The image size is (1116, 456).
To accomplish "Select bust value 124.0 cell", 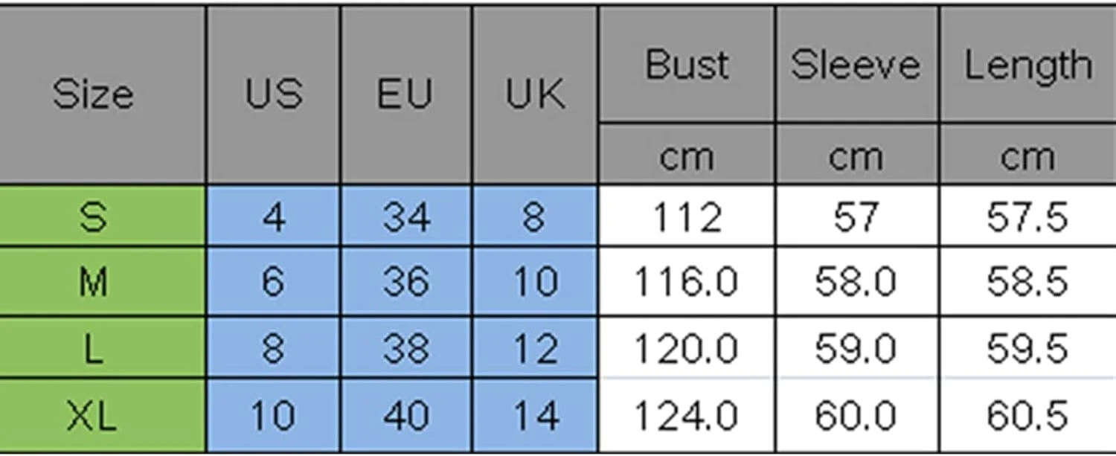I will point(687,415).
